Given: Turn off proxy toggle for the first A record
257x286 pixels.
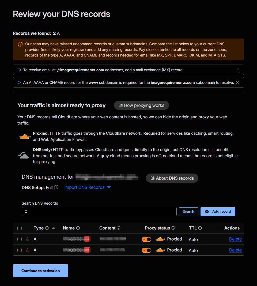Looking at the screenshot, I should coord(146,239).
